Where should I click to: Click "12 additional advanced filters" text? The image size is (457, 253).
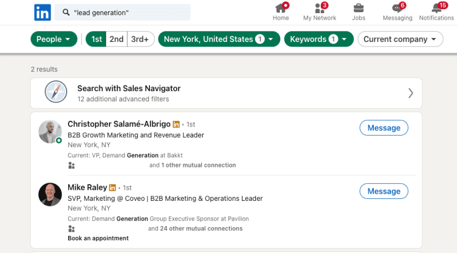[x=123, y=99]
